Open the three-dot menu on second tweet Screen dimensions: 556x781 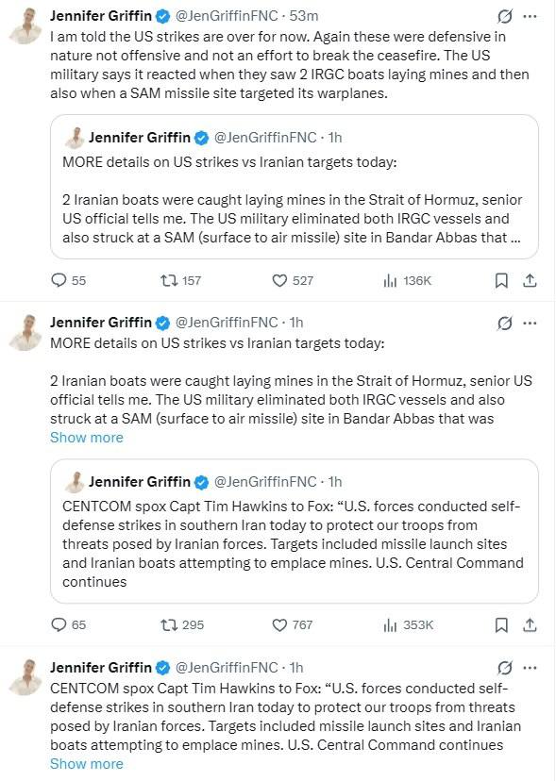click(530, 324)
